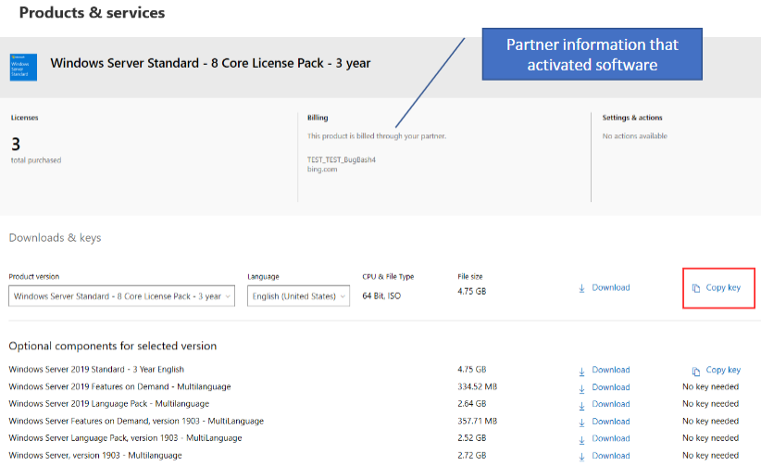Screen dimensions: 761x467
Task: Download Windows Server 2019 Standard 3 Year English
Action: click(x=610, y=370)
